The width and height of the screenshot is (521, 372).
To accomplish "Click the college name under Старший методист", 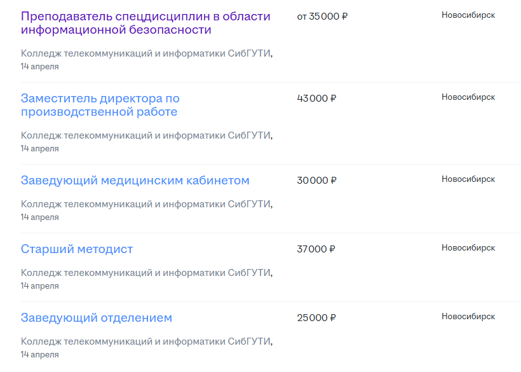I will pyautogui.click(x=146, y=273).
